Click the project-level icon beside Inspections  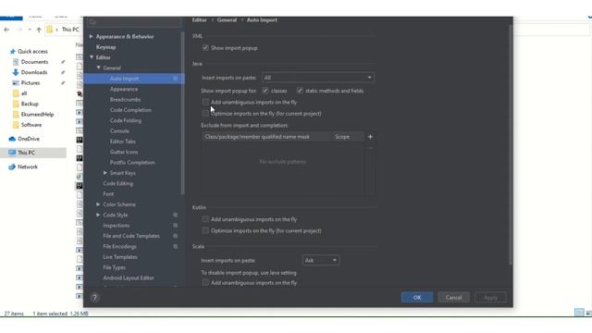176,226
